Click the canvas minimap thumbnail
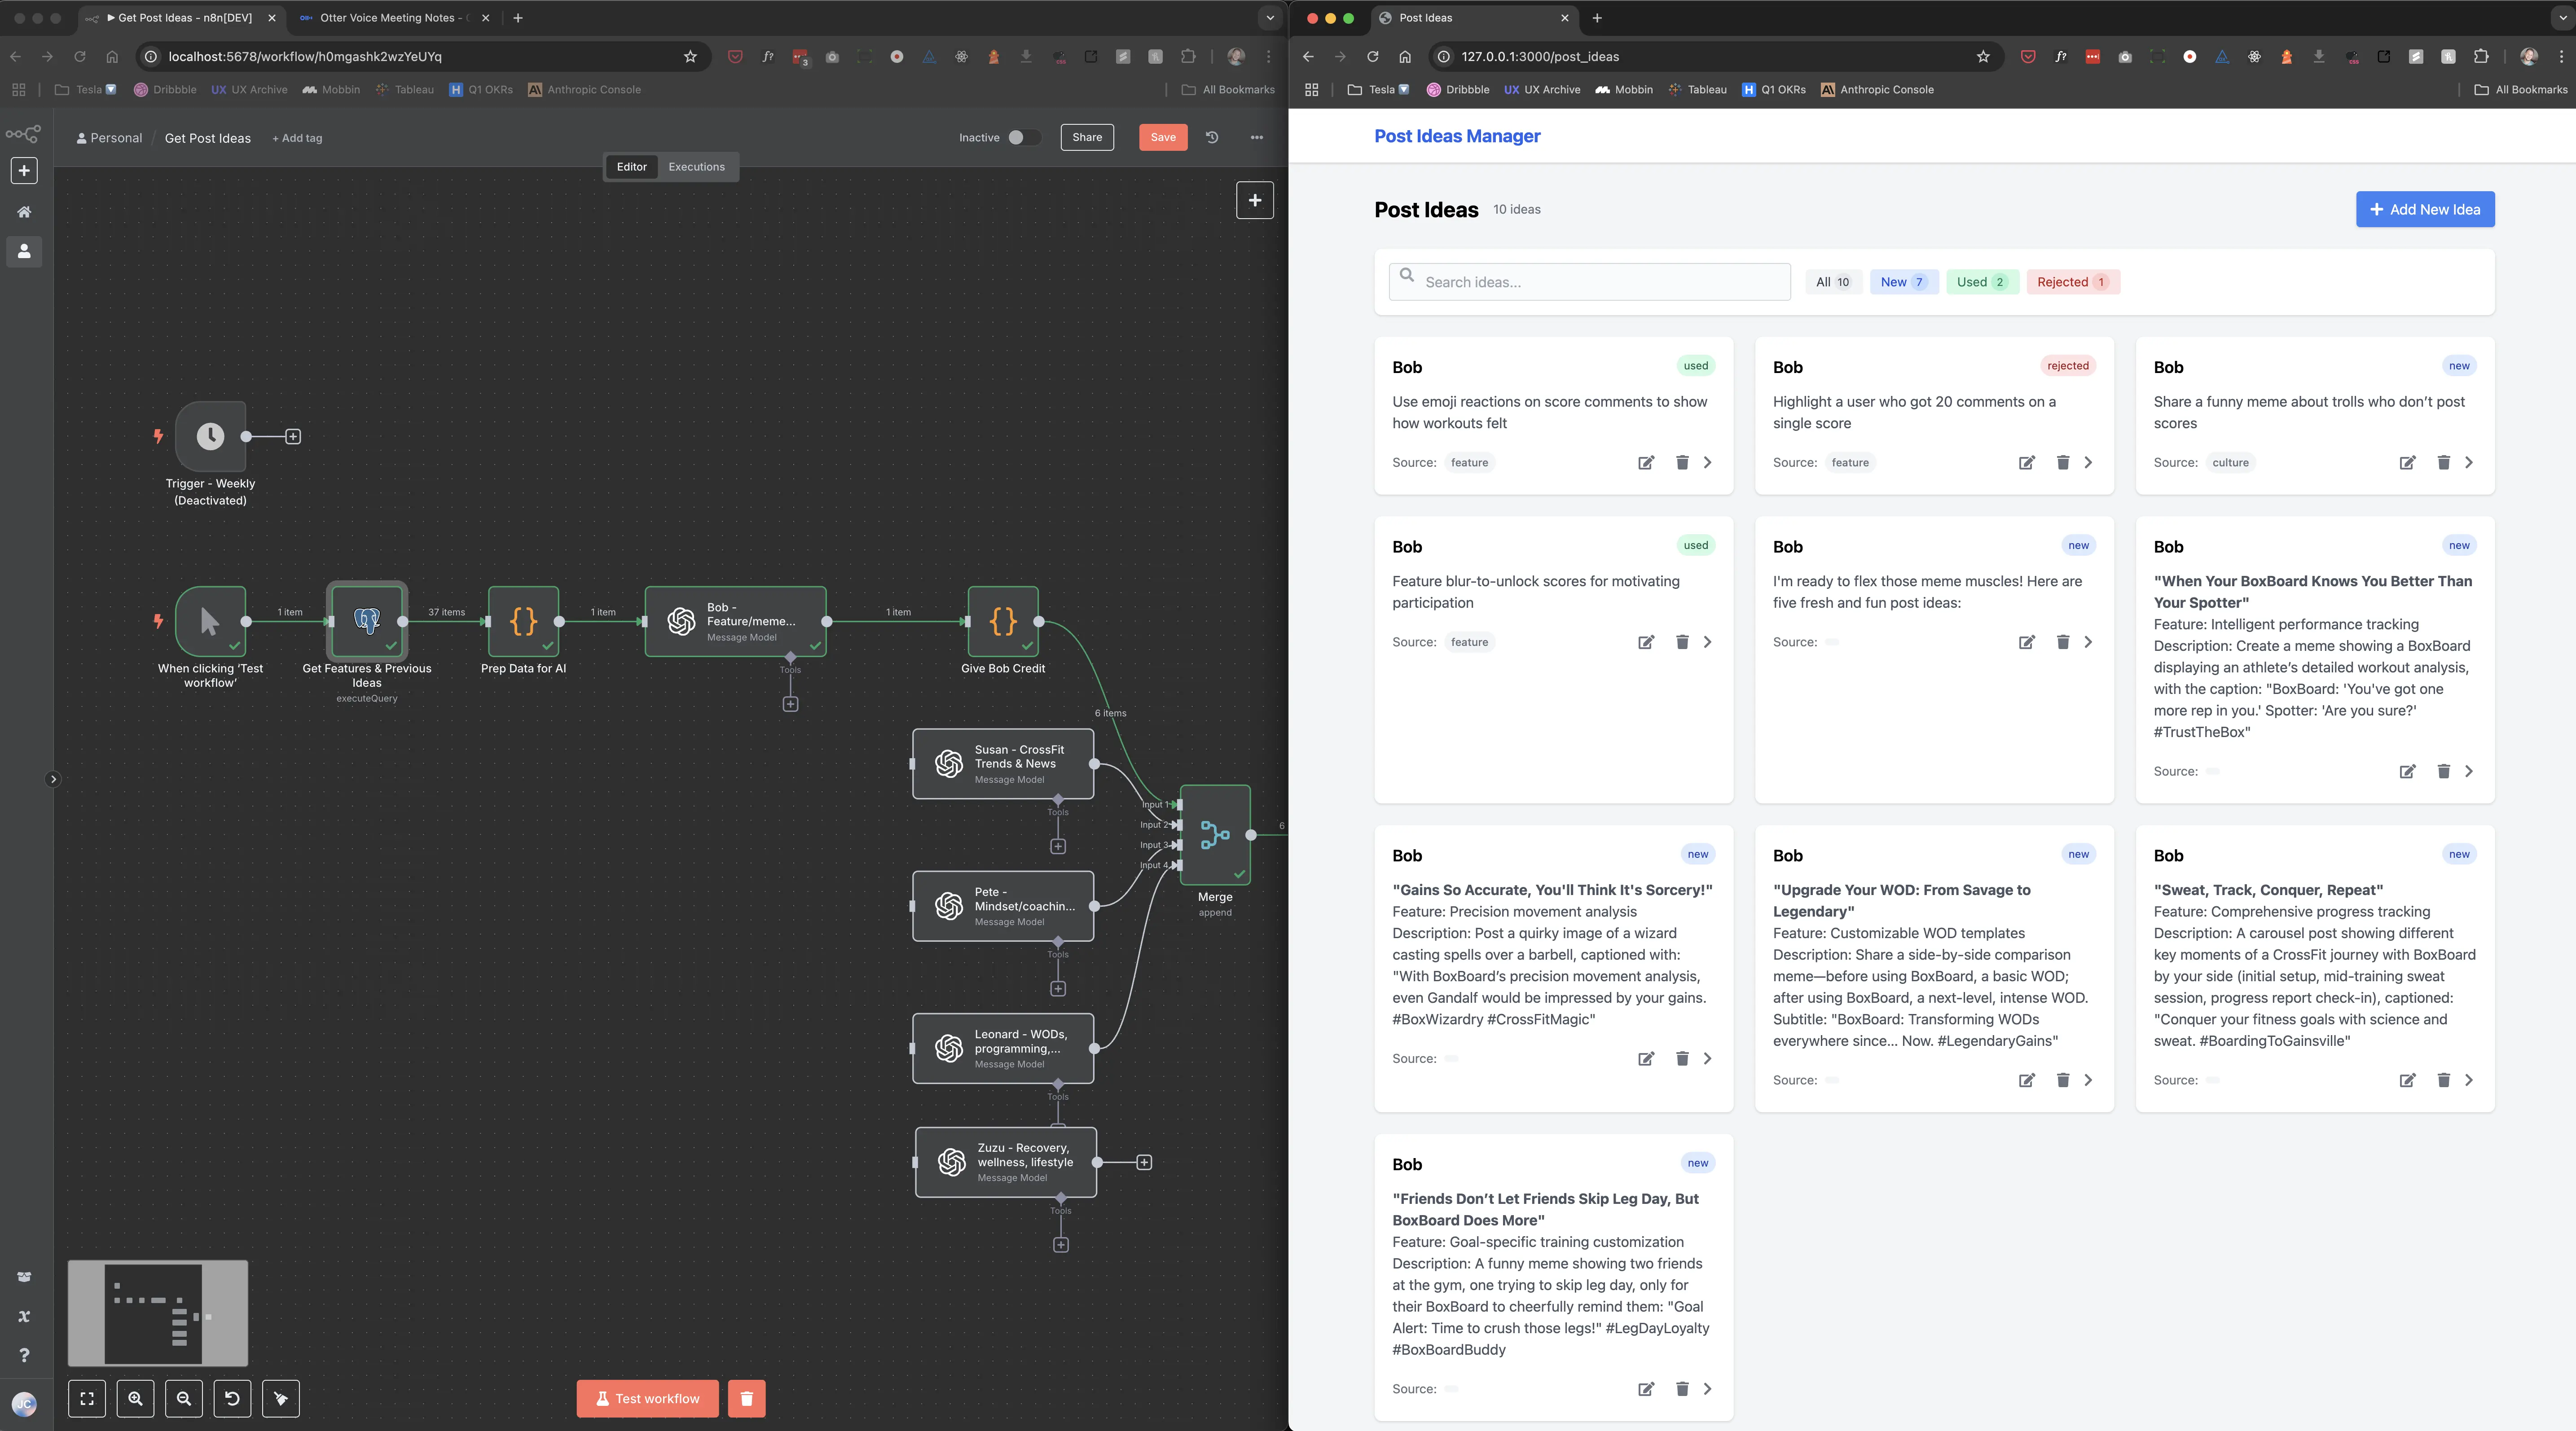The height and width of the screenshot is (1431, 2576). (158, 1313)
